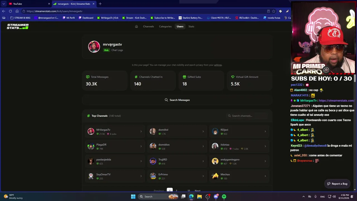Click the Kick platform badge

coord(106,50)
